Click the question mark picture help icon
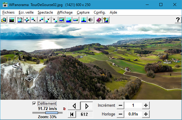Viewport: 182px width, 120px height. pyautogui.click(x=106, y=20)
